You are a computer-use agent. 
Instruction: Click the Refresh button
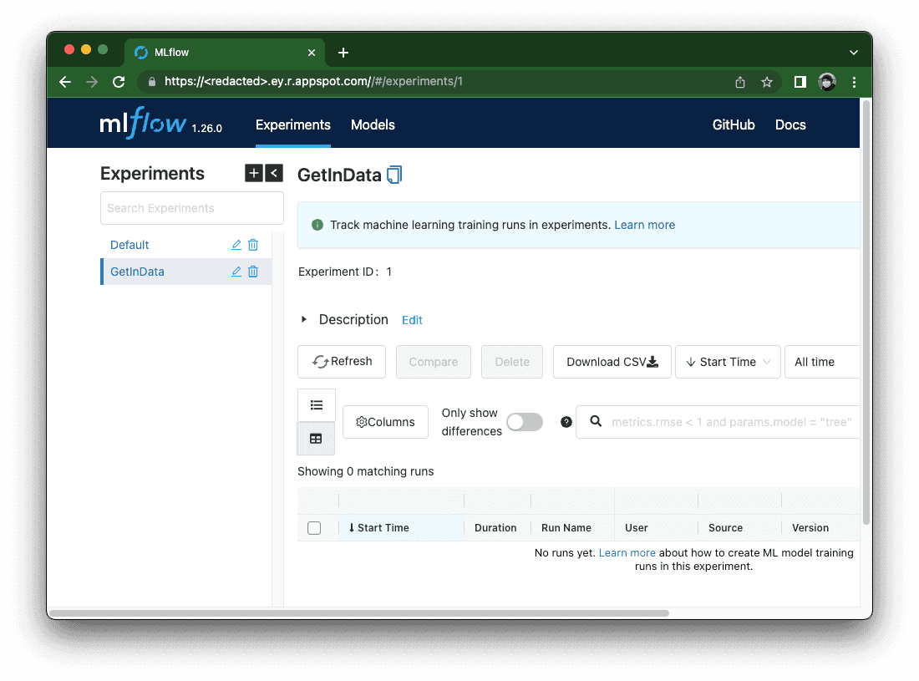click(x=342, y=362)
